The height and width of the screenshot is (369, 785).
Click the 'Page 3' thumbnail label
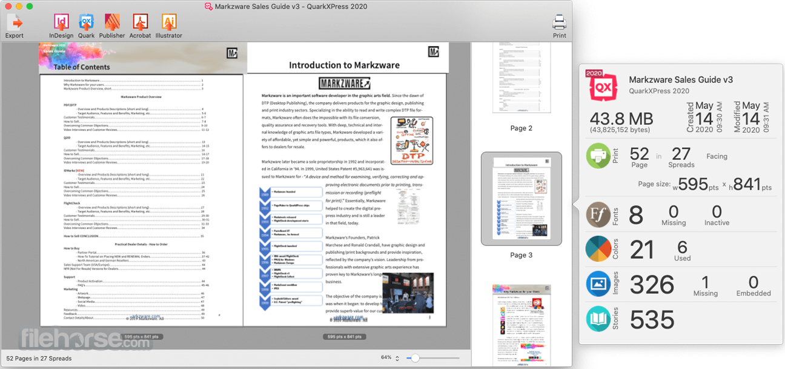[x=521, y=255]
